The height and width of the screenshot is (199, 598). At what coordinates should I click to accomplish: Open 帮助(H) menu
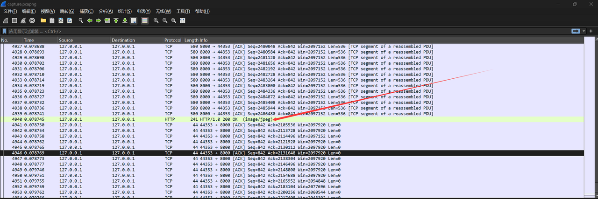(202, 11)
